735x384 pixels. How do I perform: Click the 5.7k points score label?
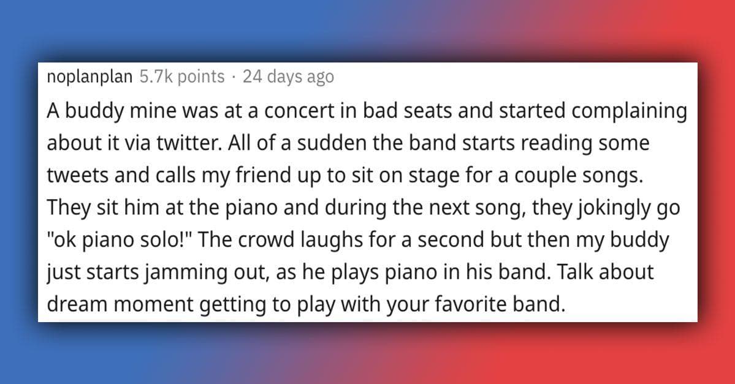click(182, 77)
